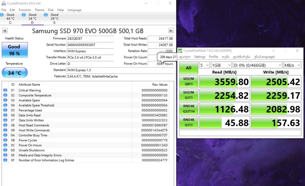Click the status orb beside Composite Temperature
This screenshot has height=186, width=305.
coord(5,96)
